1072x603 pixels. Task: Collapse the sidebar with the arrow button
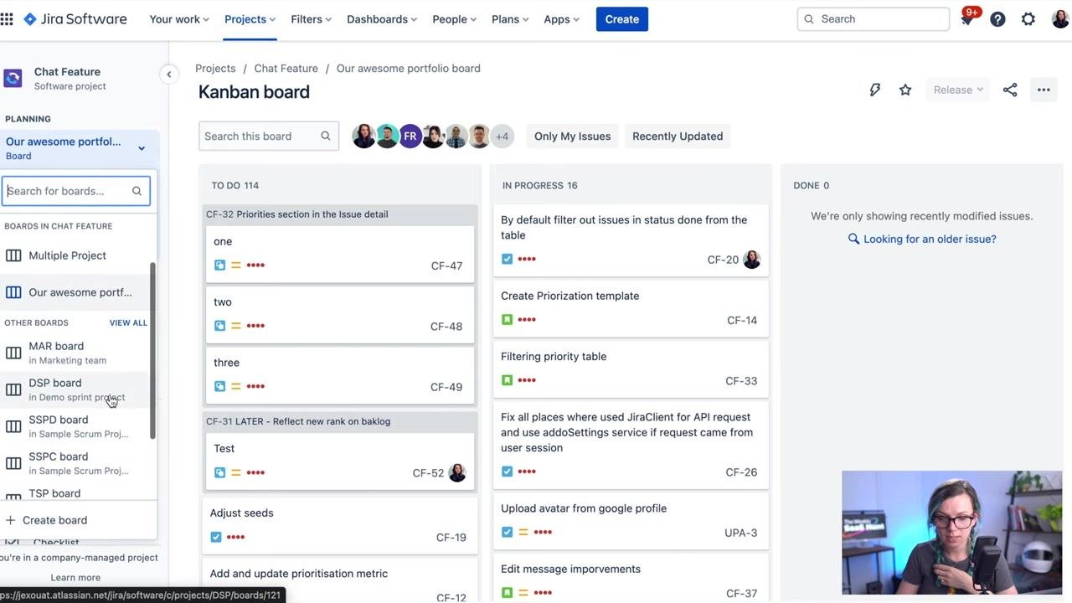pyautogui.click(x=168, y=75)
